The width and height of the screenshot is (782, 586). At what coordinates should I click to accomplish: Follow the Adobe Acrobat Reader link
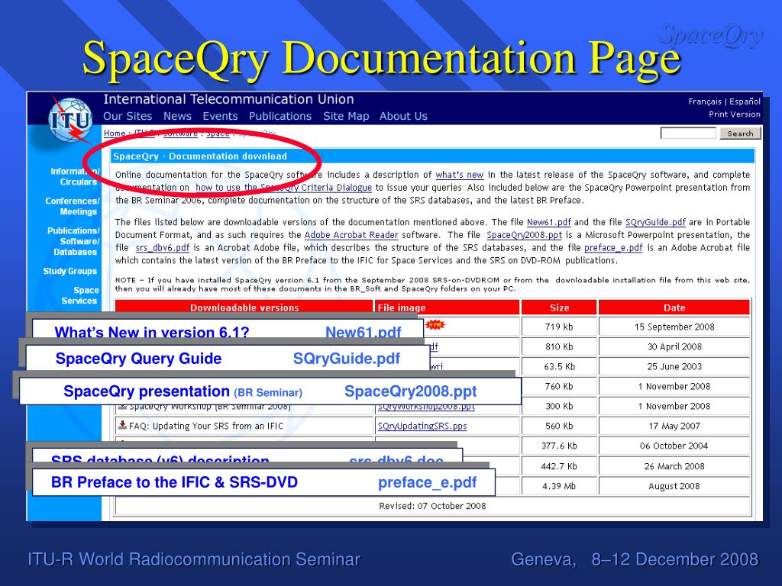pos(351,235)
